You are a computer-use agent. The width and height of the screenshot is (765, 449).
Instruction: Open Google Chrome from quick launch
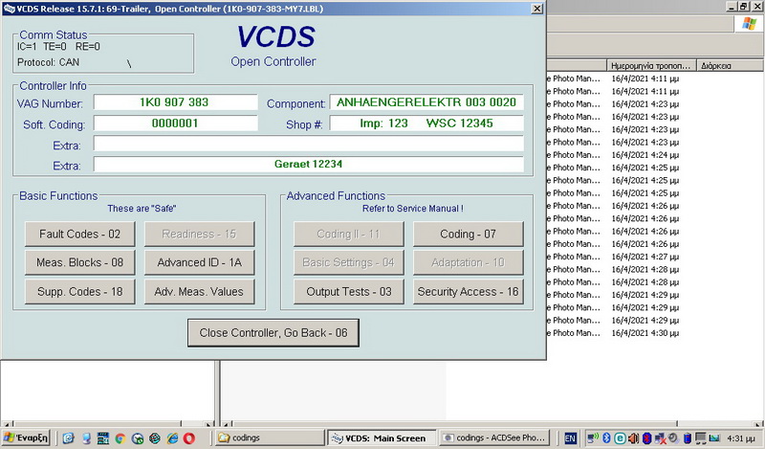point(120,438)
